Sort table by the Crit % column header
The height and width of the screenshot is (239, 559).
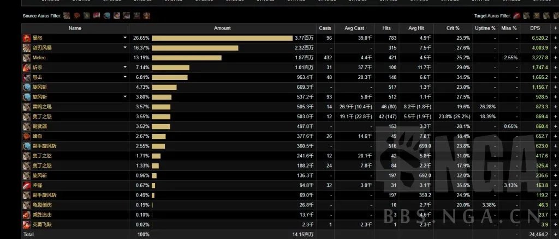[453, 28]
